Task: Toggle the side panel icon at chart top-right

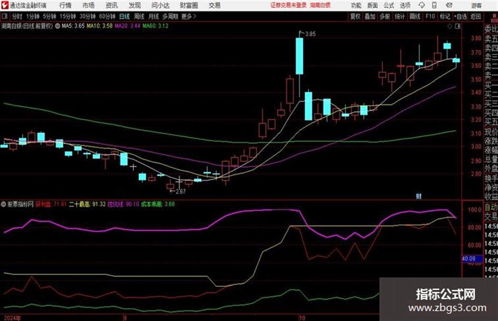Action: [457, 26]
